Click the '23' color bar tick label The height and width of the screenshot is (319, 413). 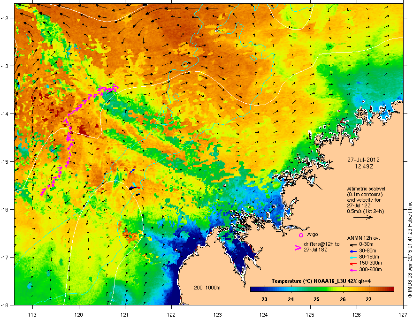tap(264, 299)
